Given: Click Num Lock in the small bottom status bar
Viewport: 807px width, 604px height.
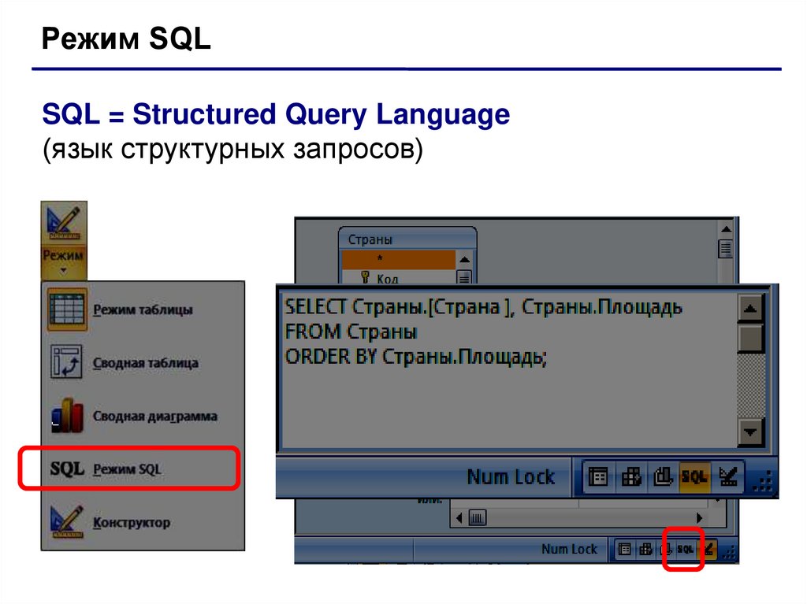Looking at the screenshot, I should point(569,550).
